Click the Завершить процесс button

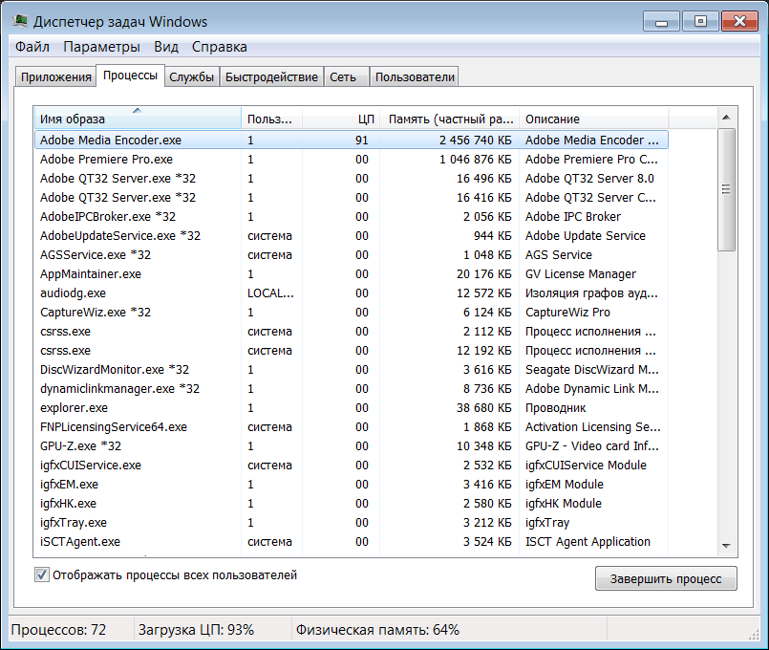coord(666,579)
